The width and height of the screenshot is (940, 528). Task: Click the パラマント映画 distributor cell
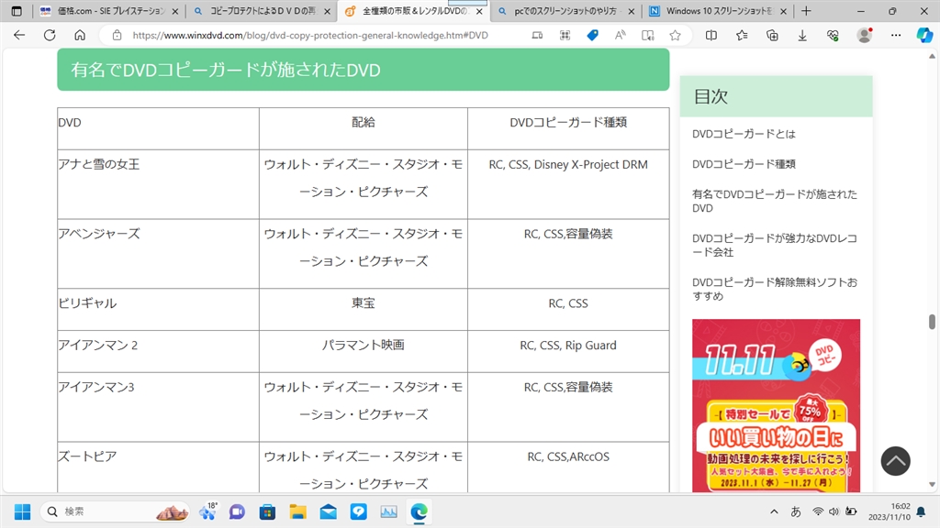(364, 351)
